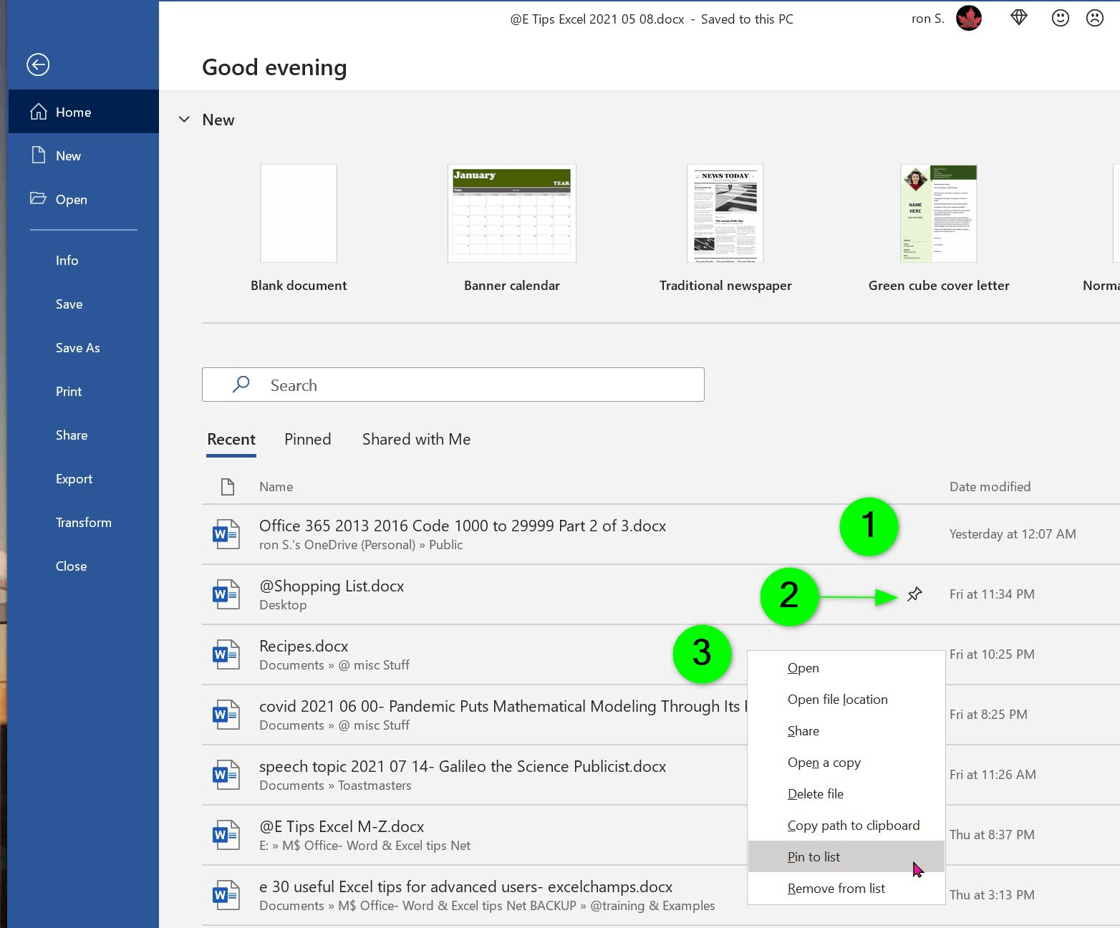1120x928 pixels.
Task: Choose Copy path to clipboard
Action: tap(846, 825)
